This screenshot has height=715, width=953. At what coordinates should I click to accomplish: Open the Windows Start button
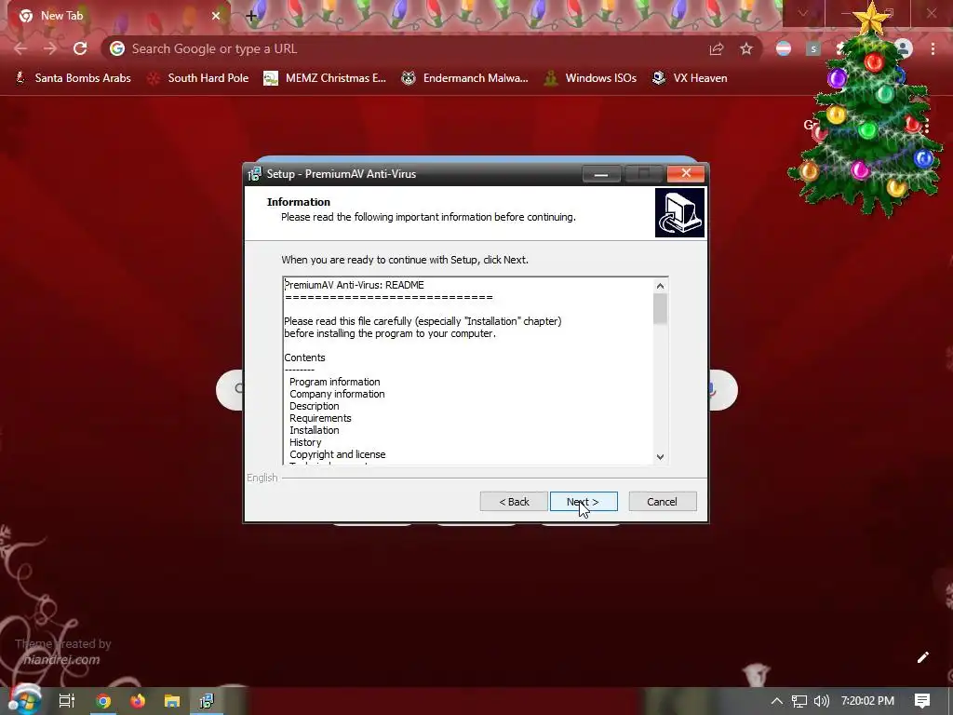pos(24,700)
